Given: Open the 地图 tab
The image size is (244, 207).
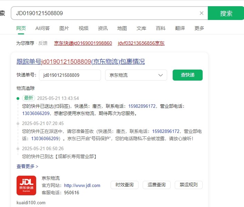Looking at the screenshot, I should [x=122, y=28].
